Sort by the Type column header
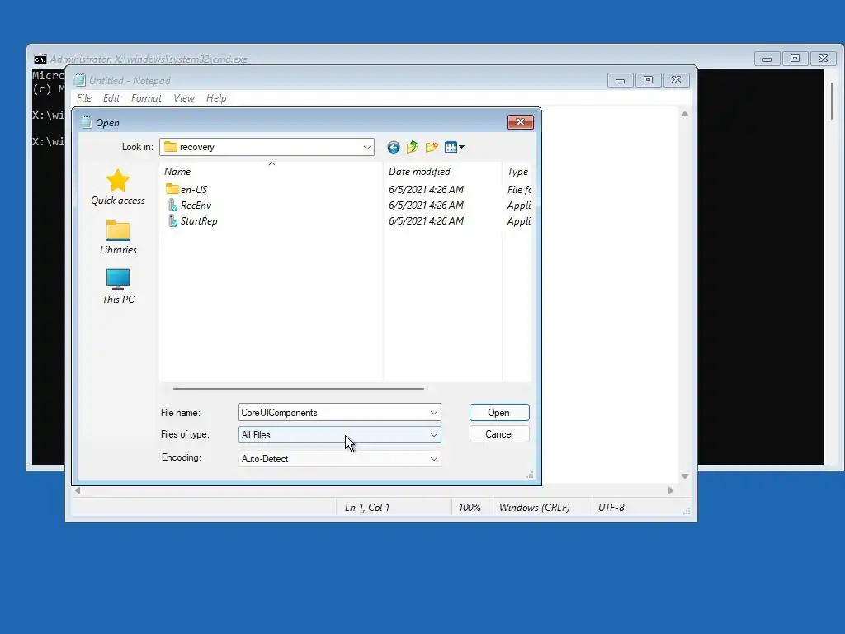Screen dimensions: 845x634 click(517, 172)
